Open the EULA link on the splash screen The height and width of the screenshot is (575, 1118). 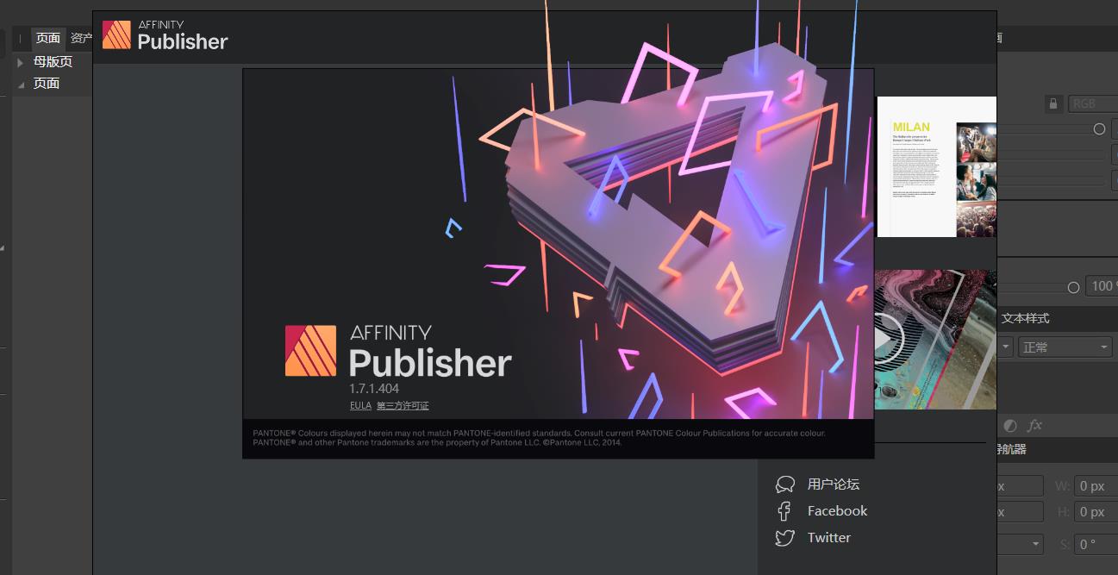coord(360,405)
